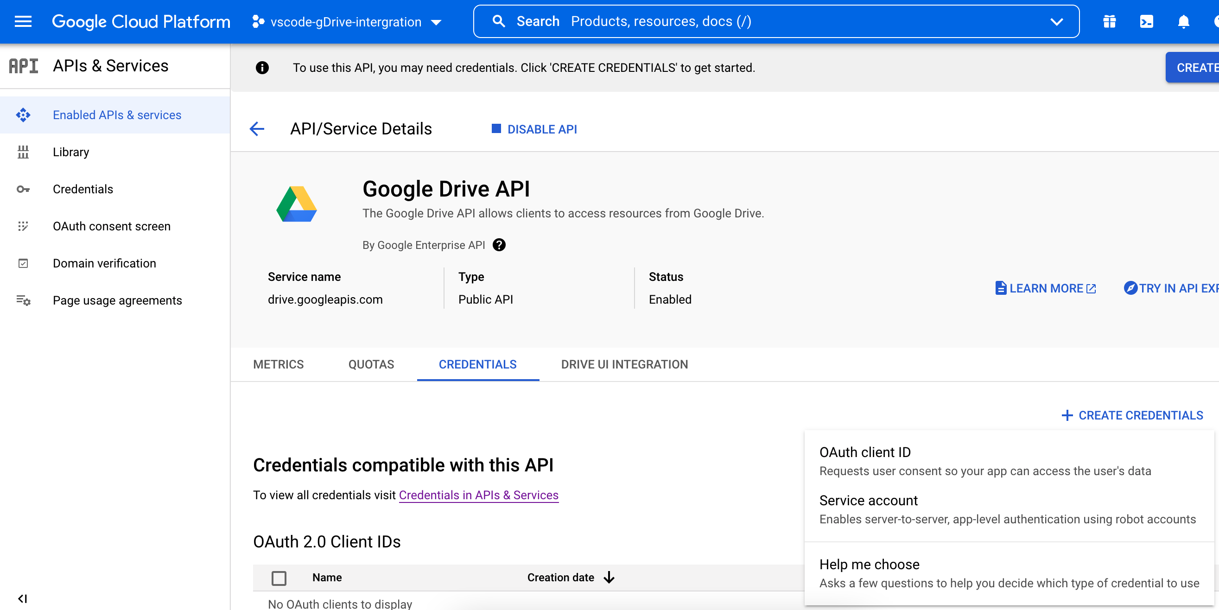Open OAuth consent screen in sidebar

111,226
